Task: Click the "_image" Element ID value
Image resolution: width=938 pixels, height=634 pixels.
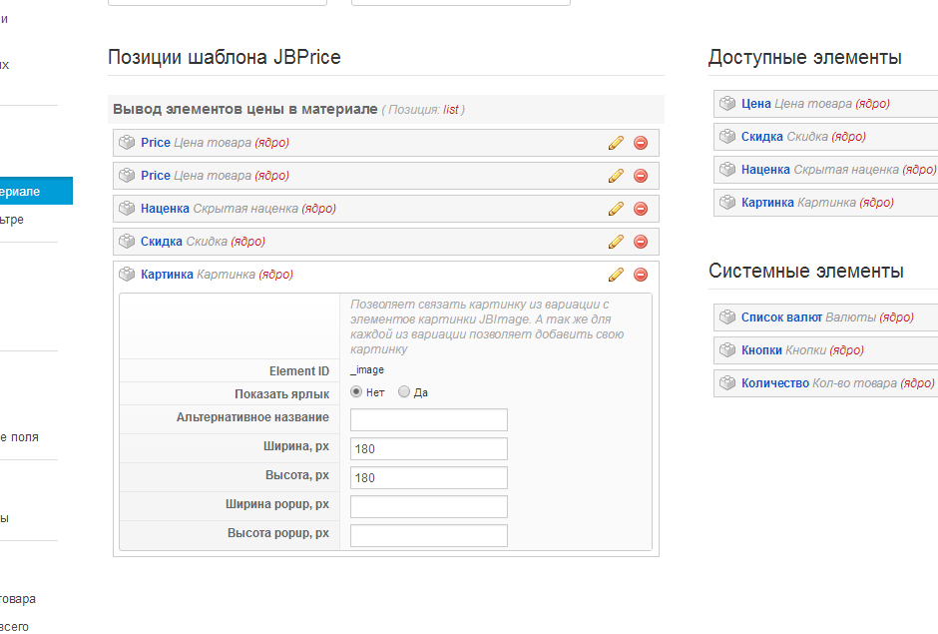Action: click(367, 370)
